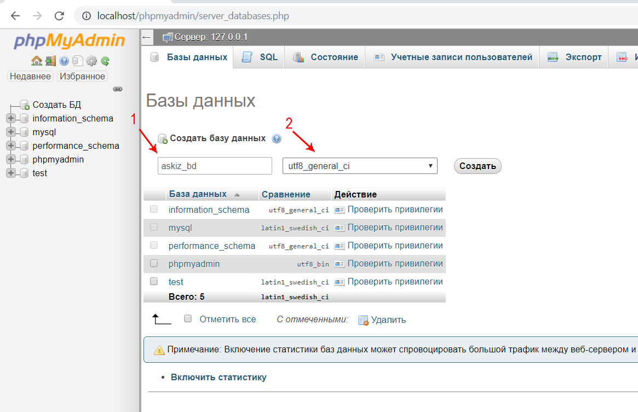The height and width of the screenshot is (412, 638).
Task: Click the database name field askiz_bd
Action: coord(215,166)
